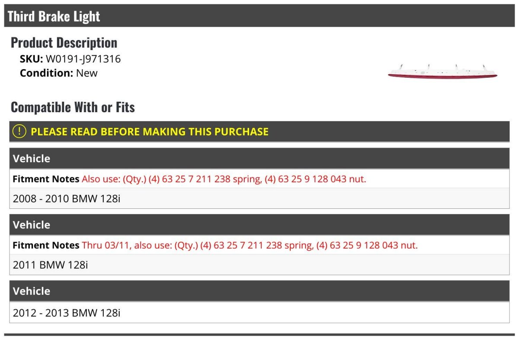519x340 pixels.
Task: Click the "Product Description" heading
Action: tap(64, 43)
